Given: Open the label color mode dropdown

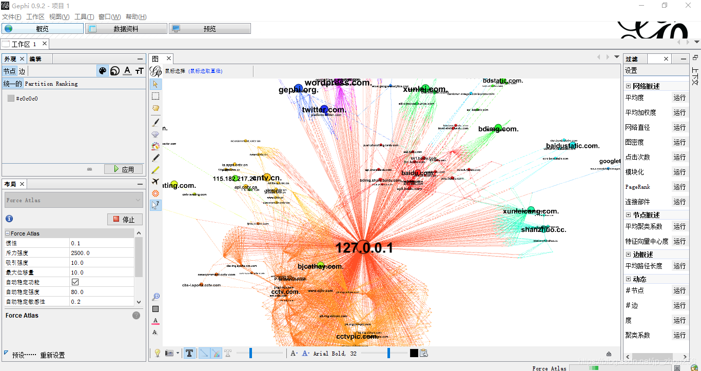Looking at the screenshot, I should coord(305,353).
